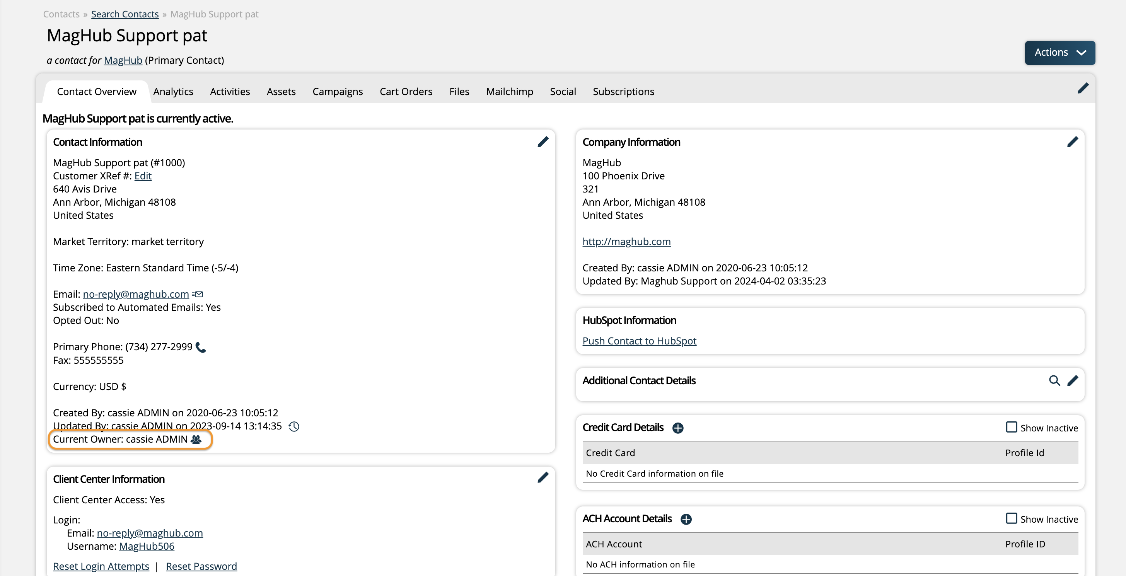The width and height of the screenshot is (1126, 576).
Task: Follow the Search Contacts breadcrumb link
Action: [125, 14]
